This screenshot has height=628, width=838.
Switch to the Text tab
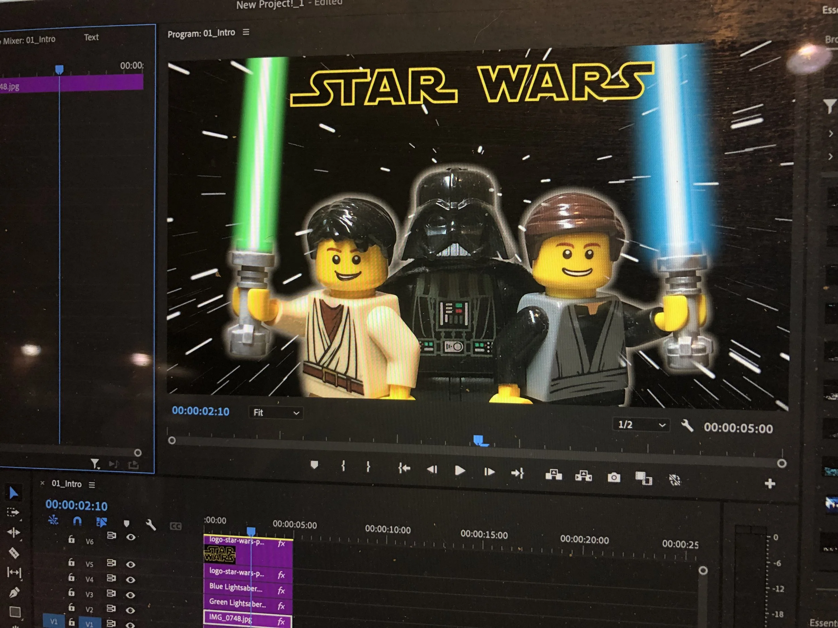tap(91, 37)
